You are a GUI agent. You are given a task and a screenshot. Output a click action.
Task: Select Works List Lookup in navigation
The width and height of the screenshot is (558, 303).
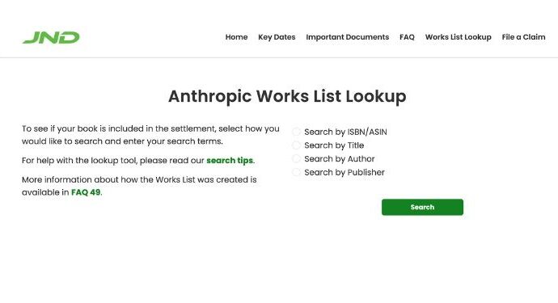coord(458,37)
